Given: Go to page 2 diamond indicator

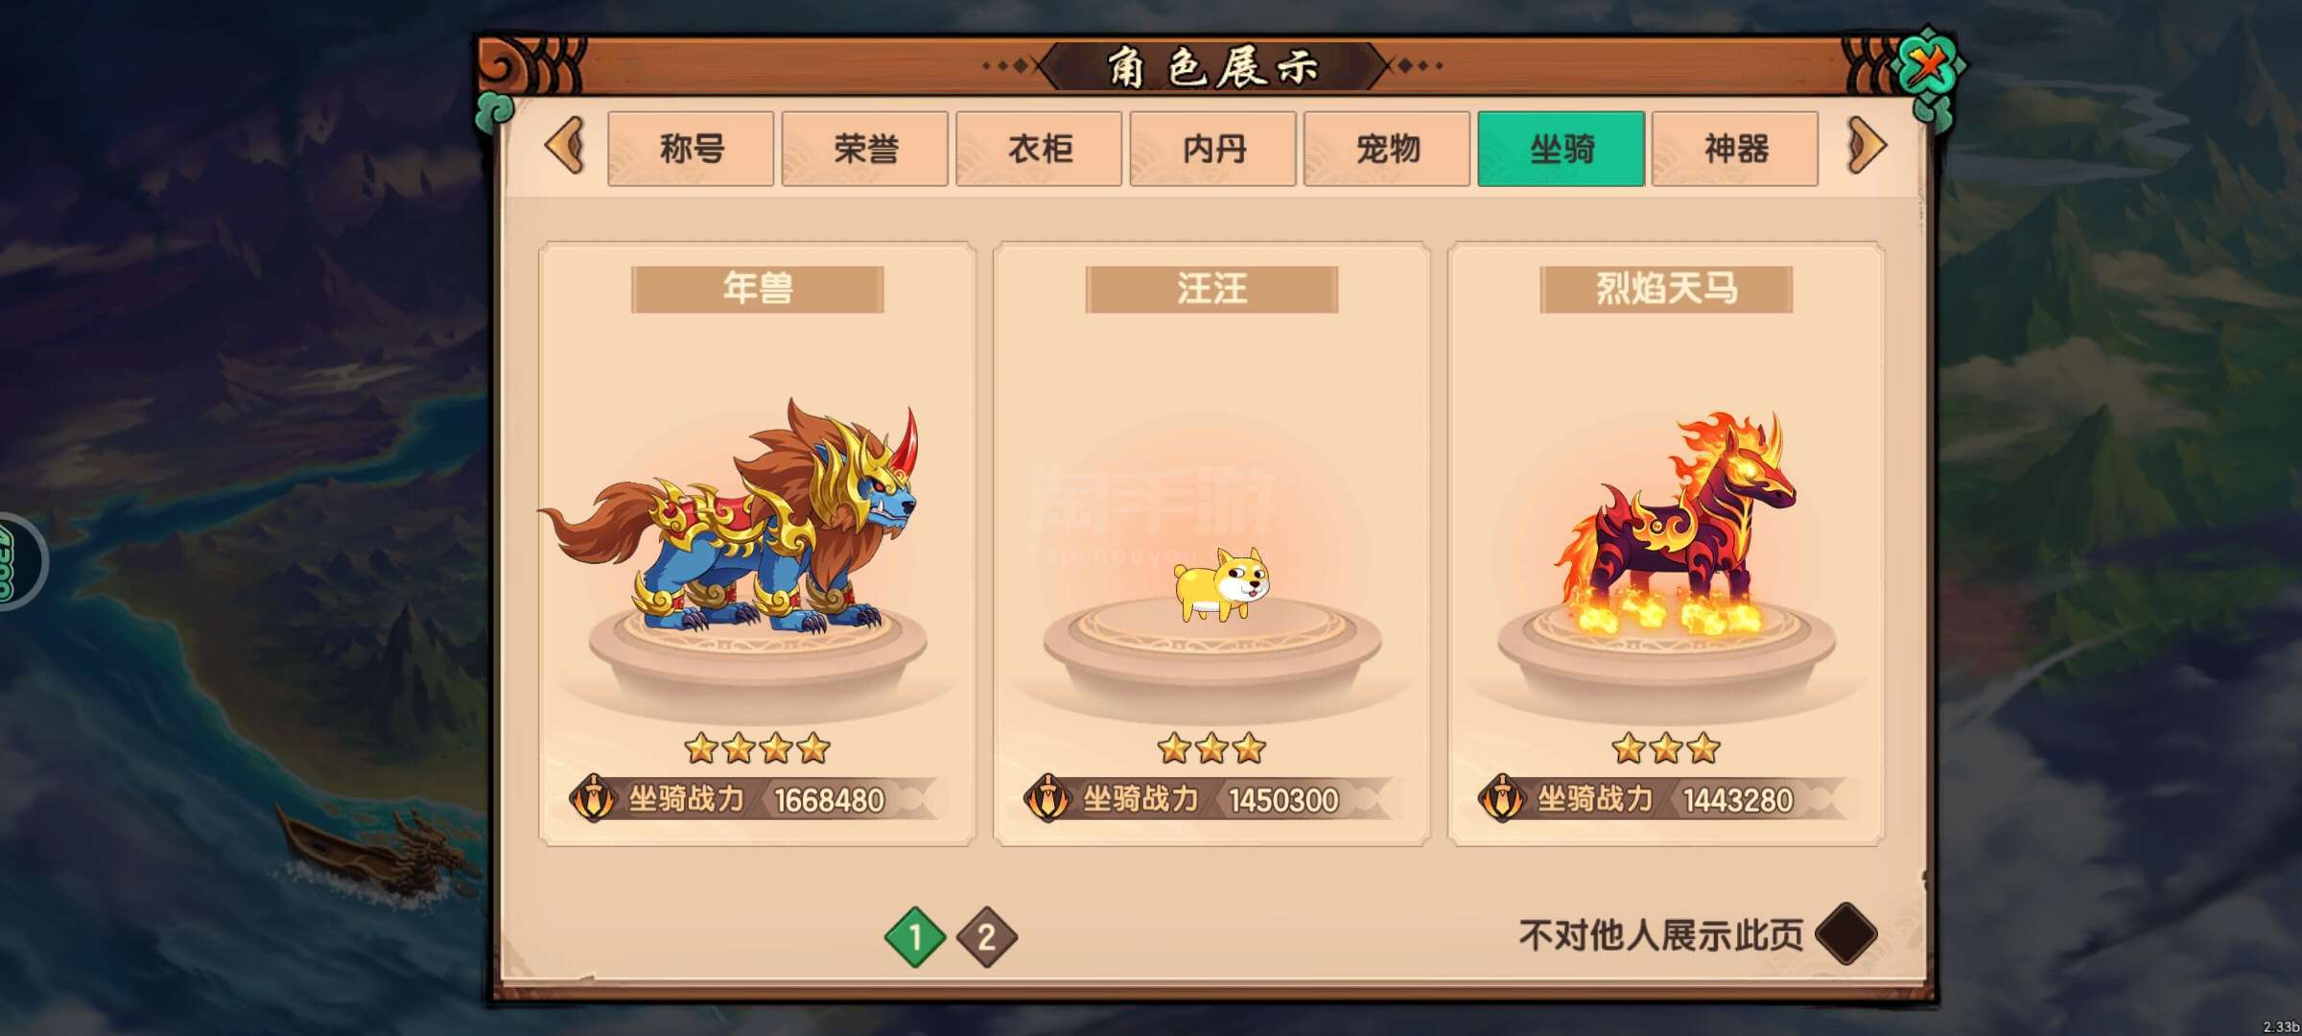Looking at the screenshot, I should tap(986, 936).
